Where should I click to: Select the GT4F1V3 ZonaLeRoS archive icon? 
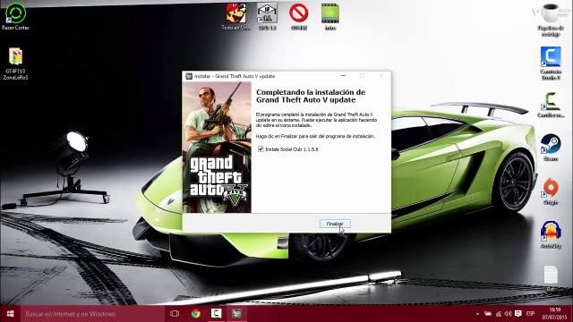click(x=15, y=64)
